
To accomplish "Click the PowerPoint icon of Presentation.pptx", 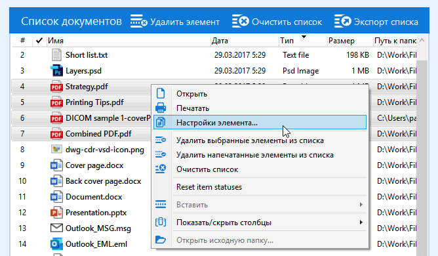I will [56, 213].
